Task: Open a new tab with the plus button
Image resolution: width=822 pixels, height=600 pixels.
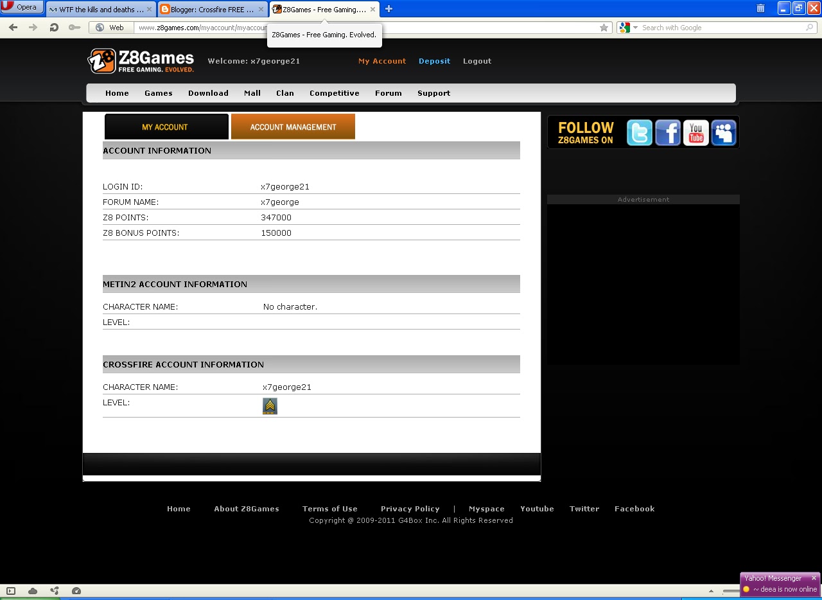Action: [x=389, y=9]
